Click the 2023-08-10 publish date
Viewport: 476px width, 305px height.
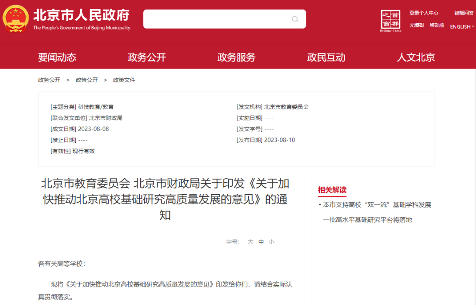coord(279,140)
